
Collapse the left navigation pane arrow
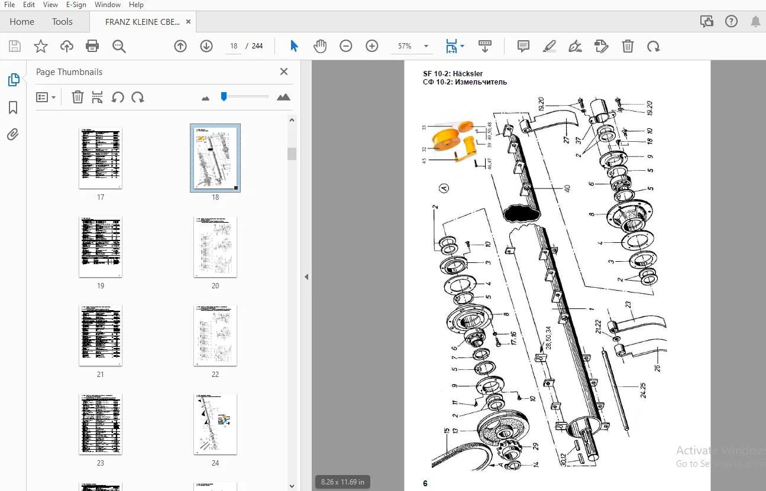tap(306, 277)
